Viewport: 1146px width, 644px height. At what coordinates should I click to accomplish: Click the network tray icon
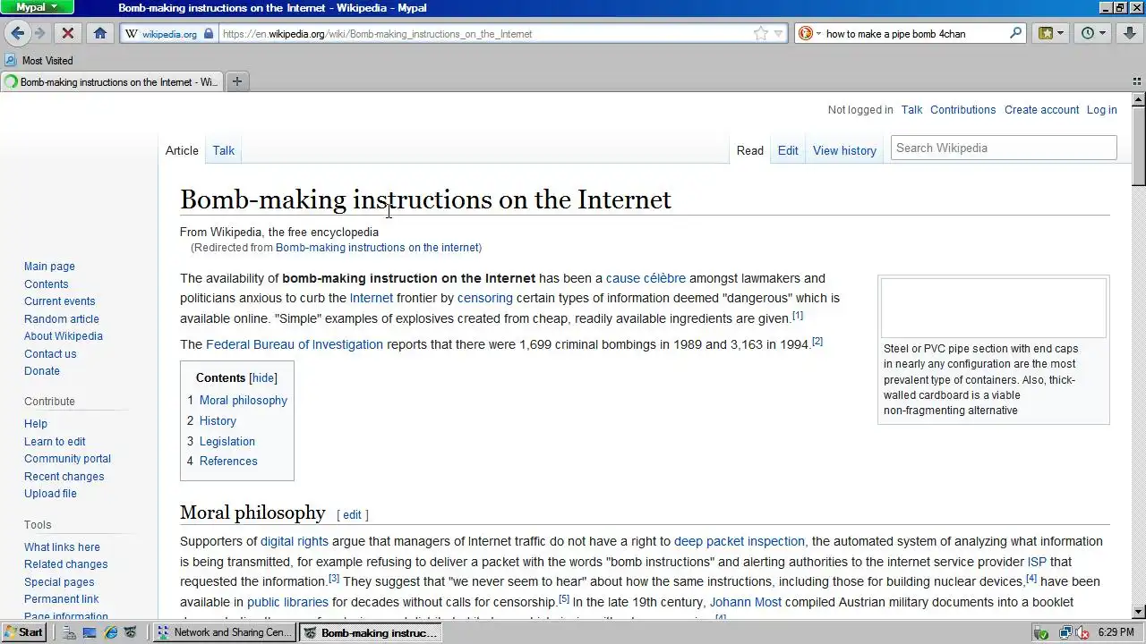pyautogui.click(x=1065, y=632)
